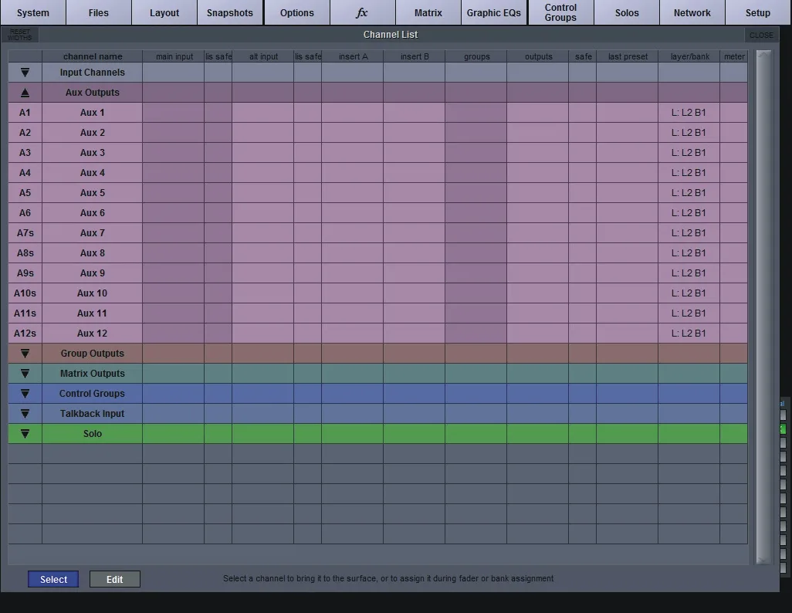Click the insert A column header

[353, 56]
